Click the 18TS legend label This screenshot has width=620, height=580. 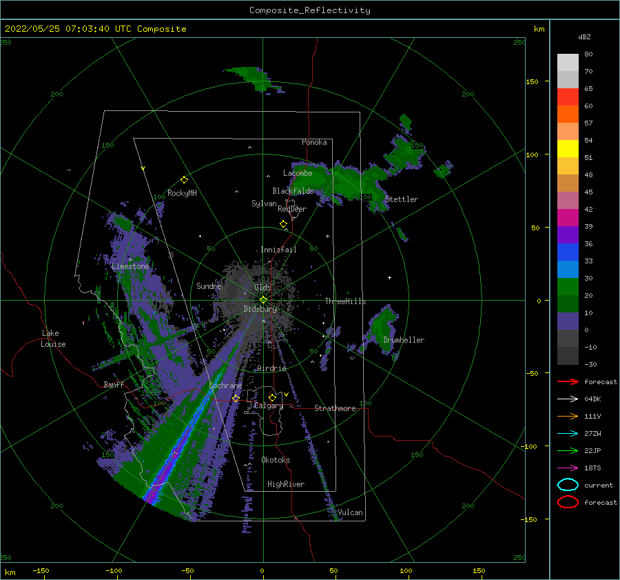click(592, 468)
